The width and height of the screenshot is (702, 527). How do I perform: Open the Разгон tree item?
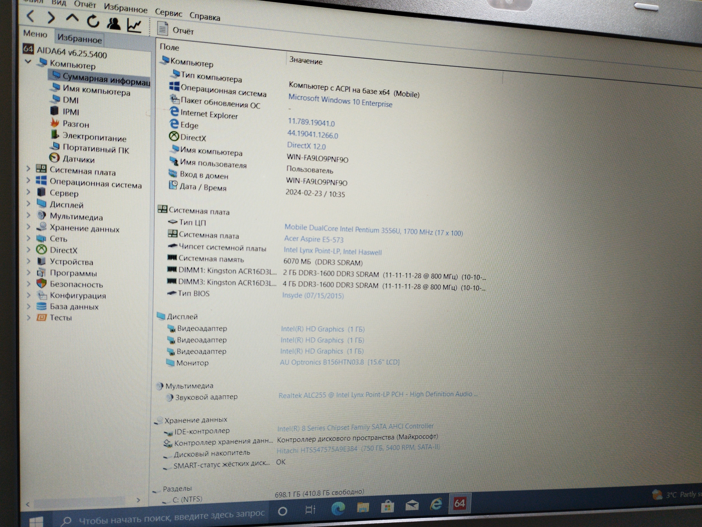70,124
